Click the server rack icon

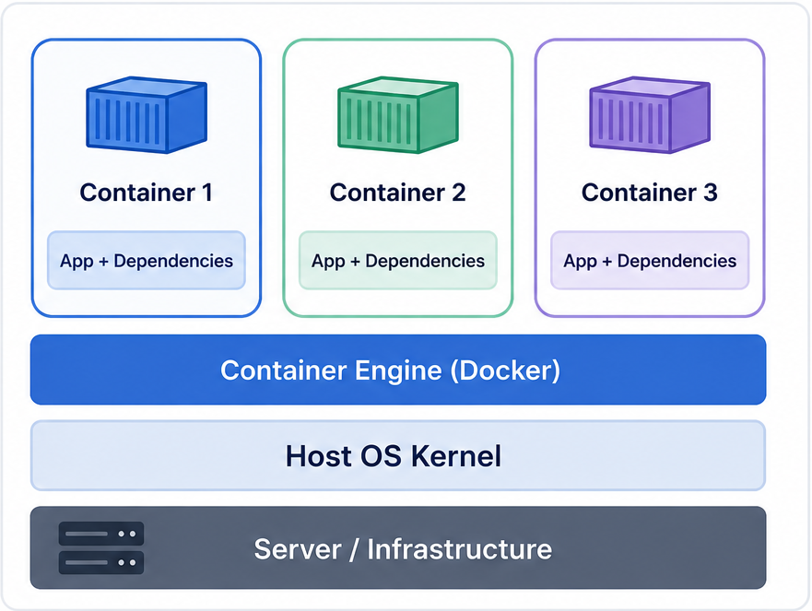click(x=101, y=547)
